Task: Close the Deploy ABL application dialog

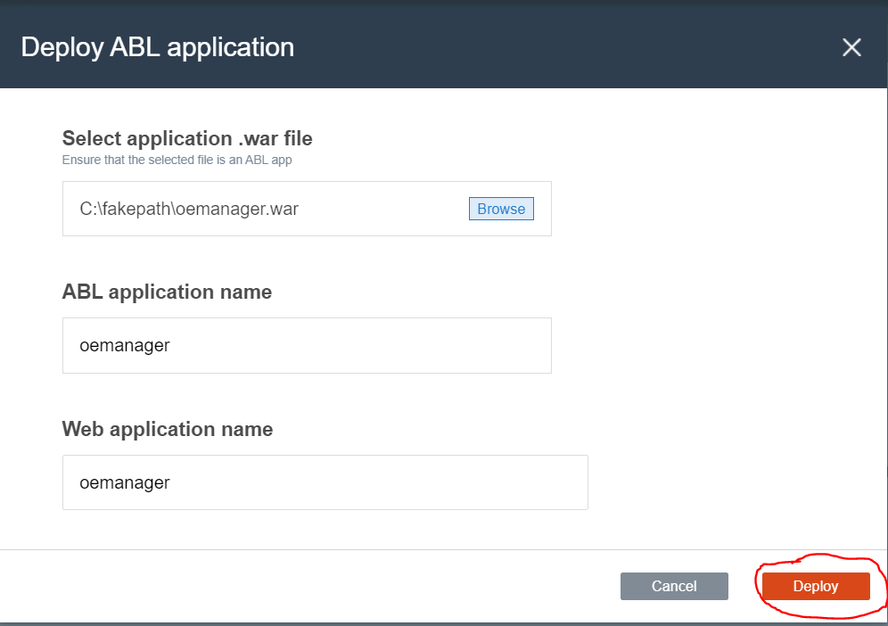Action: (x=851, y=47)
